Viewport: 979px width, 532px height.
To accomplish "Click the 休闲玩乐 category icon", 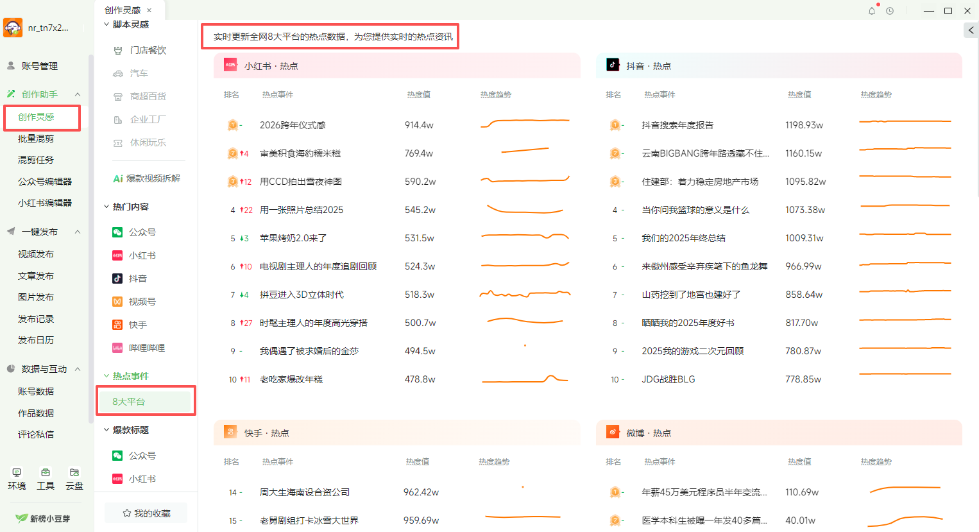I will pos(118,142).
